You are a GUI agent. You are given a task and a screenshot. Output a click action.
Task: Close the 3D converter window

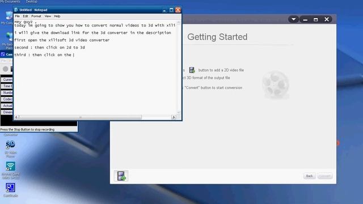coord(327,19)
